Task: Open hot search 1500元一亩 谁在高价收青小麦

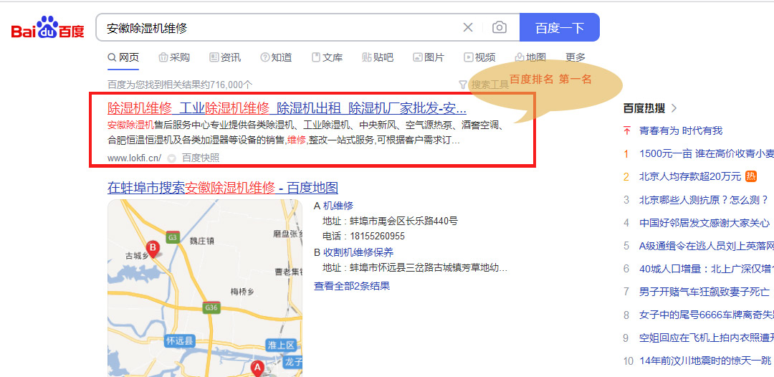Action: click(x=707, y=153)
